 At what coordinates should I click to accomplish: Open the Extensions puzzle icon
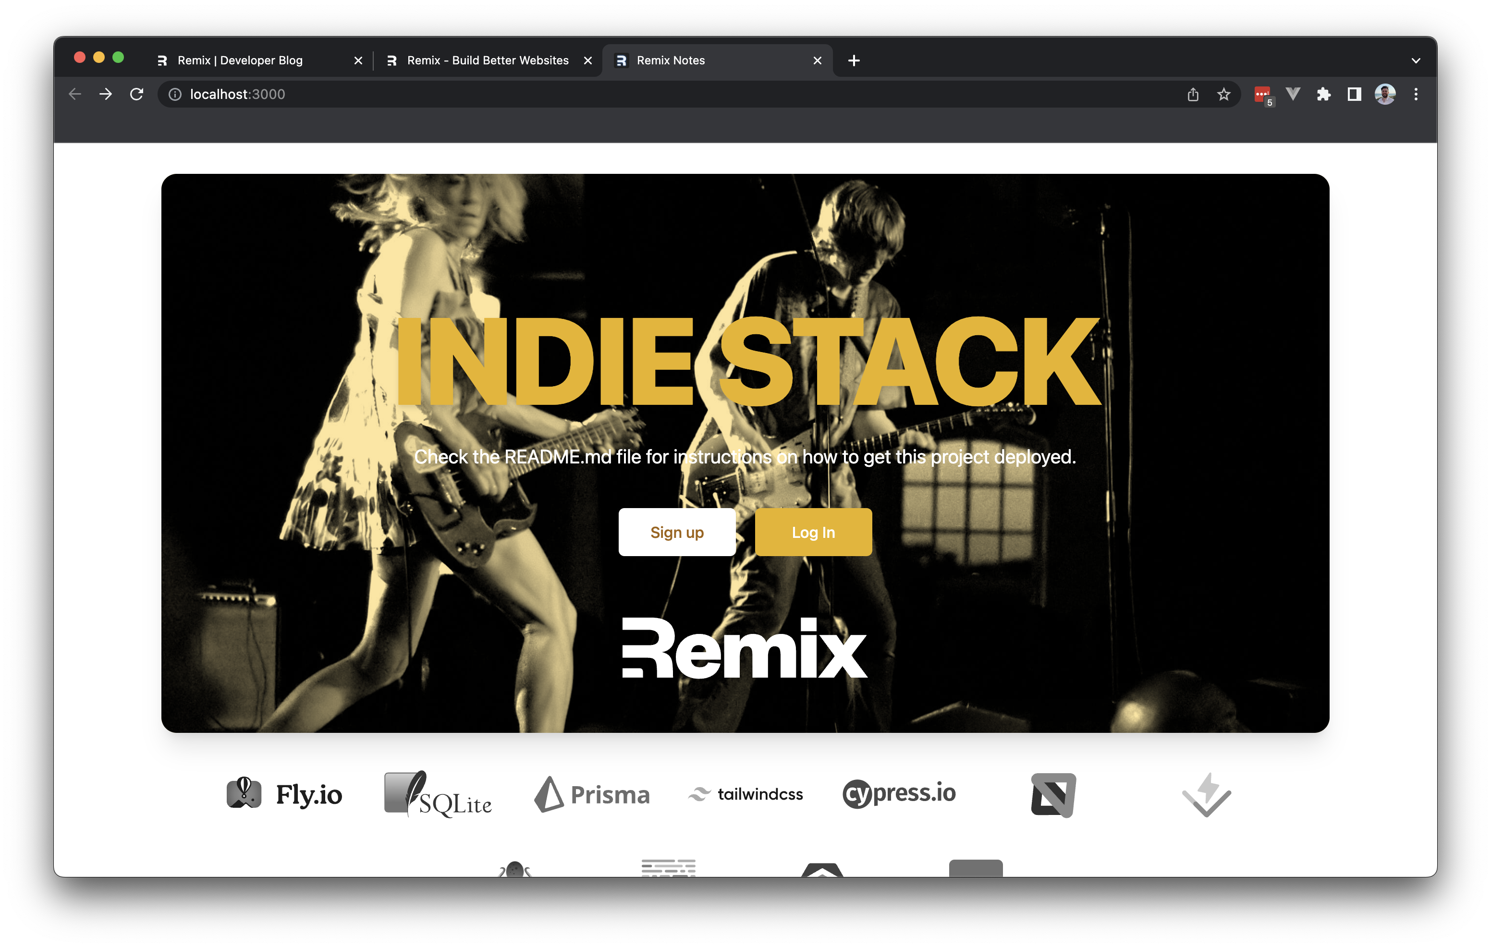point(1323,94)
